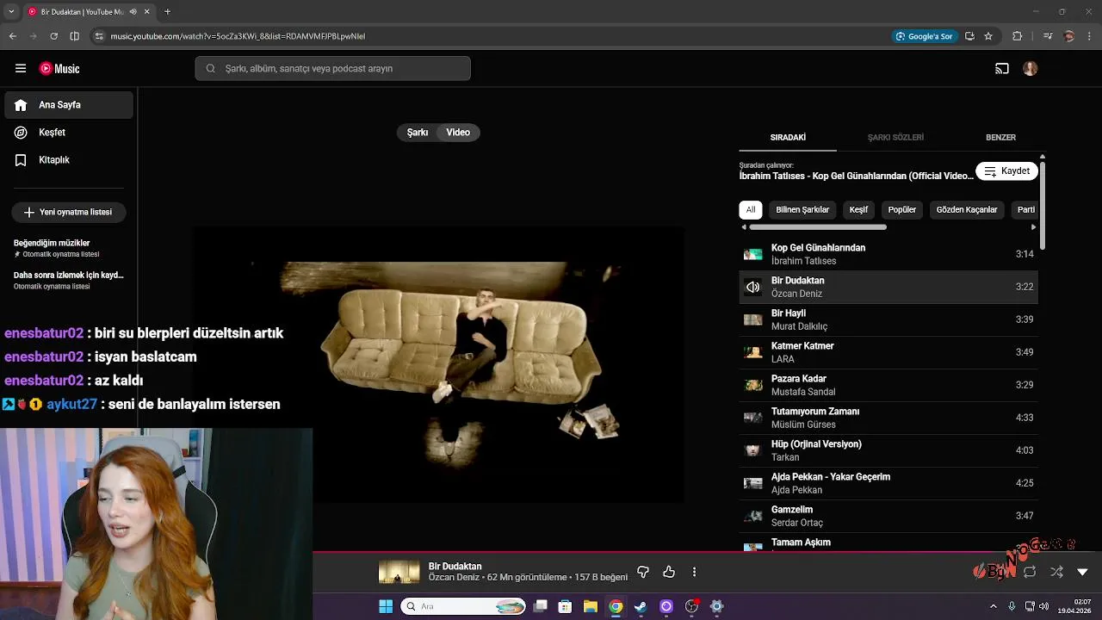Switch to Şarkı mode

tap(418, 133)
